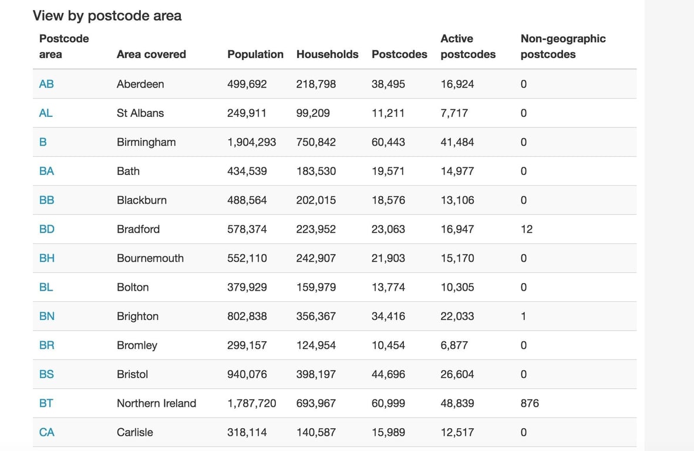Viewport: 694px width, 451px height.
Task: Open the BB Blackburn postcode link
Action: click(46, 200)
